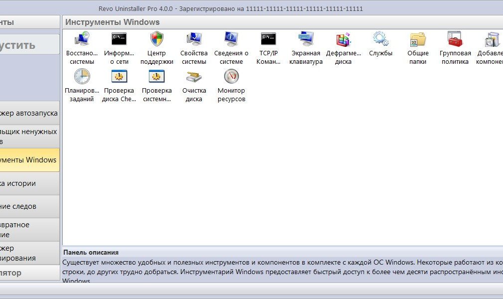Open the task scheduler clock icon

click(x=82, y=77)
